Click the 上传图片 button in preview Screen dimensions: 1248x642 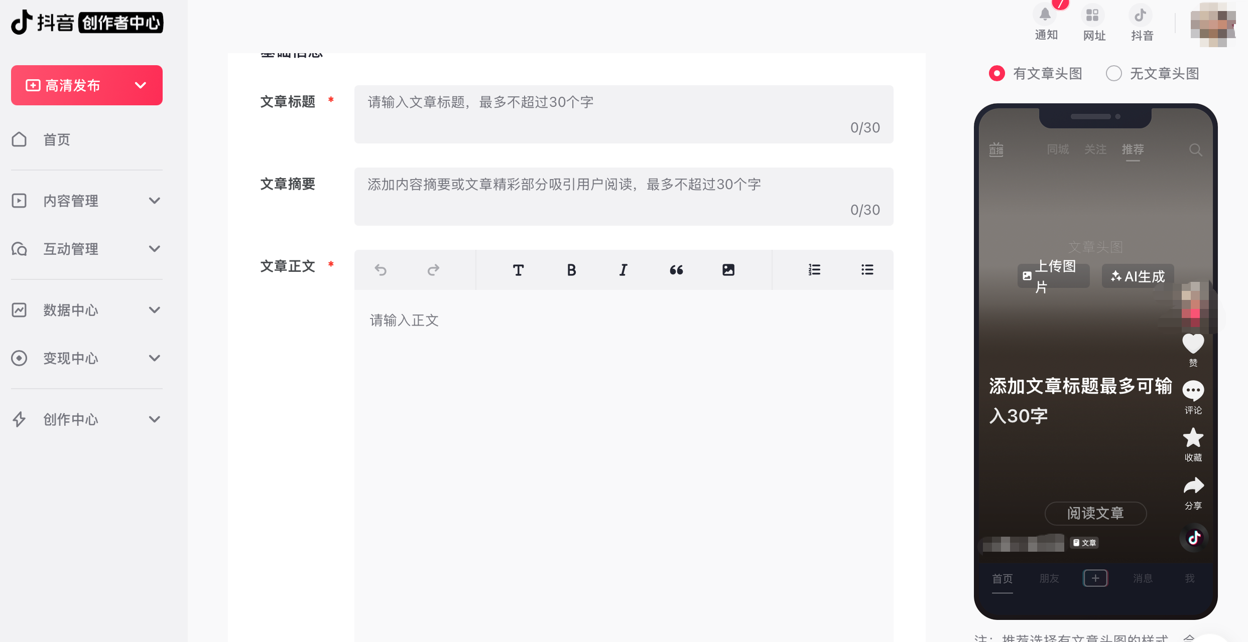(1053, 275)
